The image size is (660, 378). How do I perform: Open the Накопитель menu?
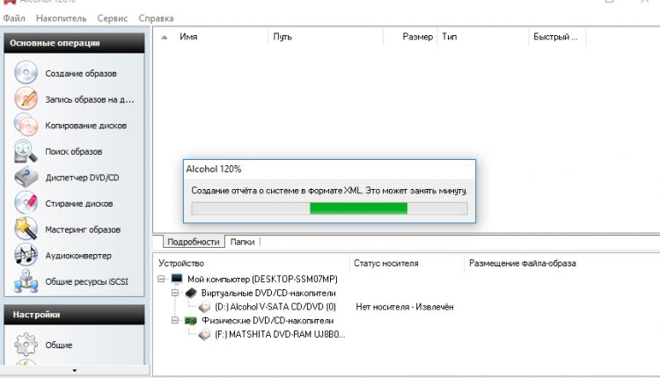click(x=61, y=18)
